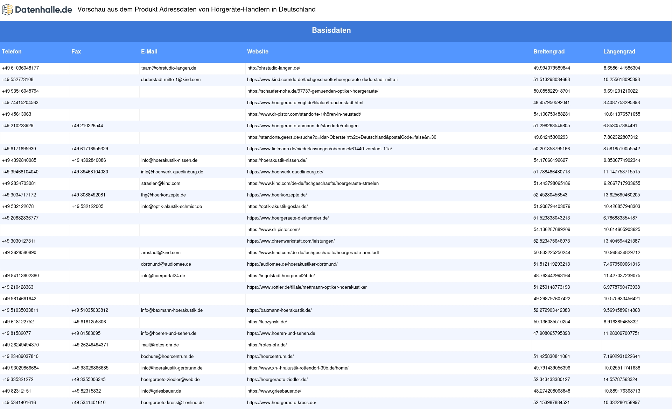Open the ohrstudio-langen.de website link
This screenshot has height=409, width=672.
click(273, 68)
